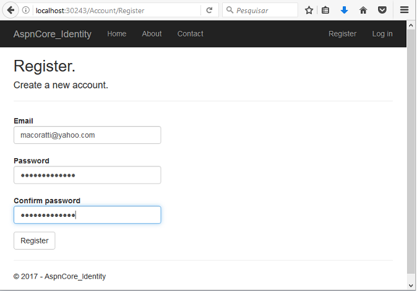Save page to Pocket icon
Screen dimensions: 417x291
382,11
